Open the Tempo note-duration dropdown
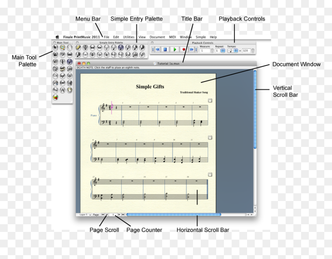 click(x=233, y=51)
